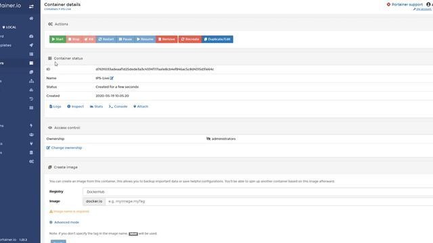
Task: Click the Pause button
Action: [125, 39]
